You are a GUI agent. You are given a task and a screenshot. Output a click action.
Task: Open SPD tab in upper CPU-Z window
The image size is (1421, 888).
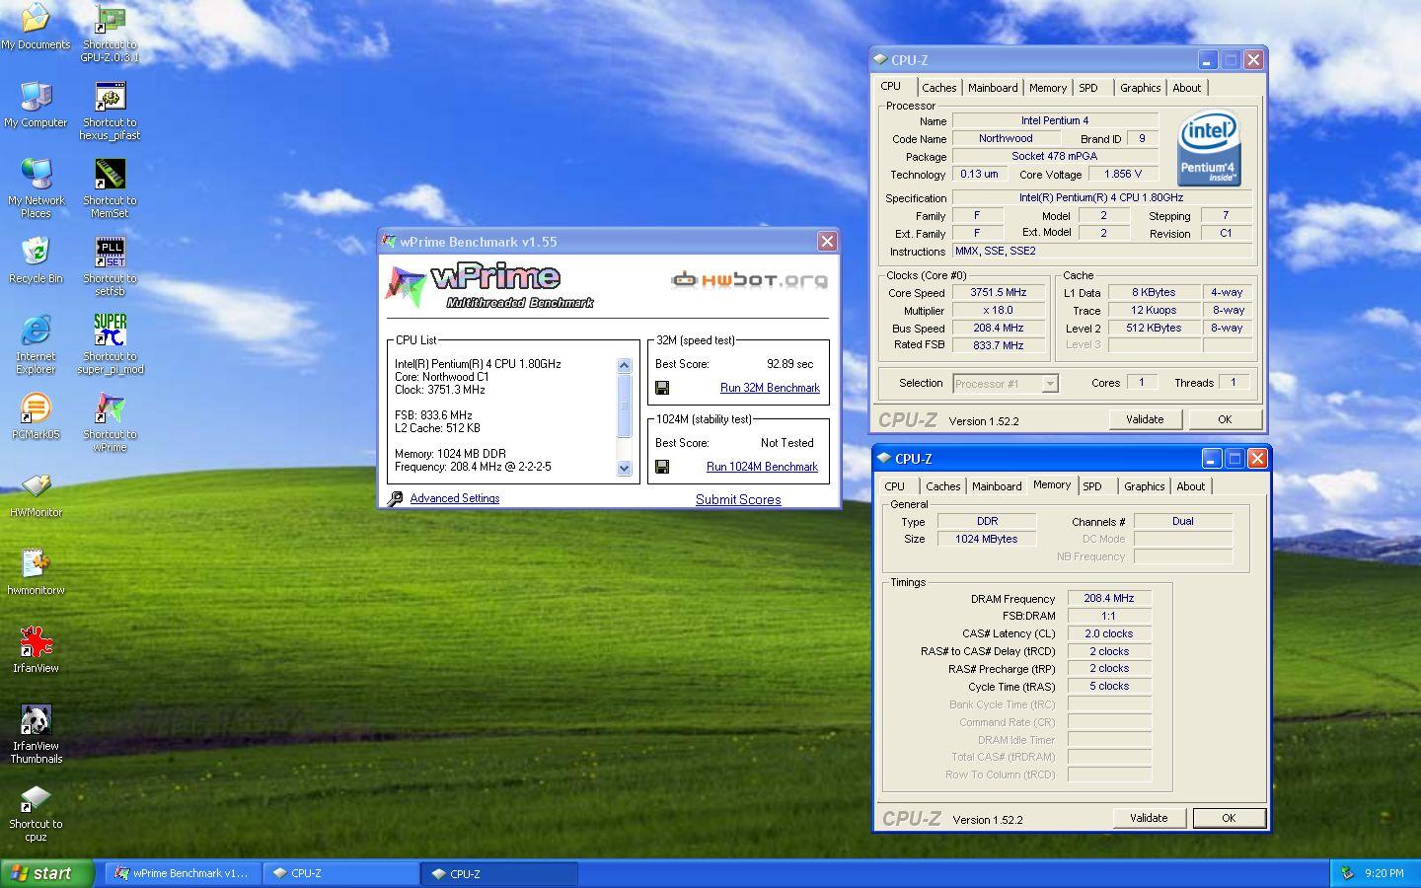point(1088,88)
